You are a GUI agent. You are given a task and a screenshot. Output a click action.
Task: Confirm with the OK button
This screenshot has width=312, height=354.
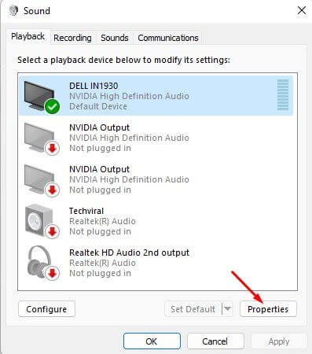pos(152,341)
